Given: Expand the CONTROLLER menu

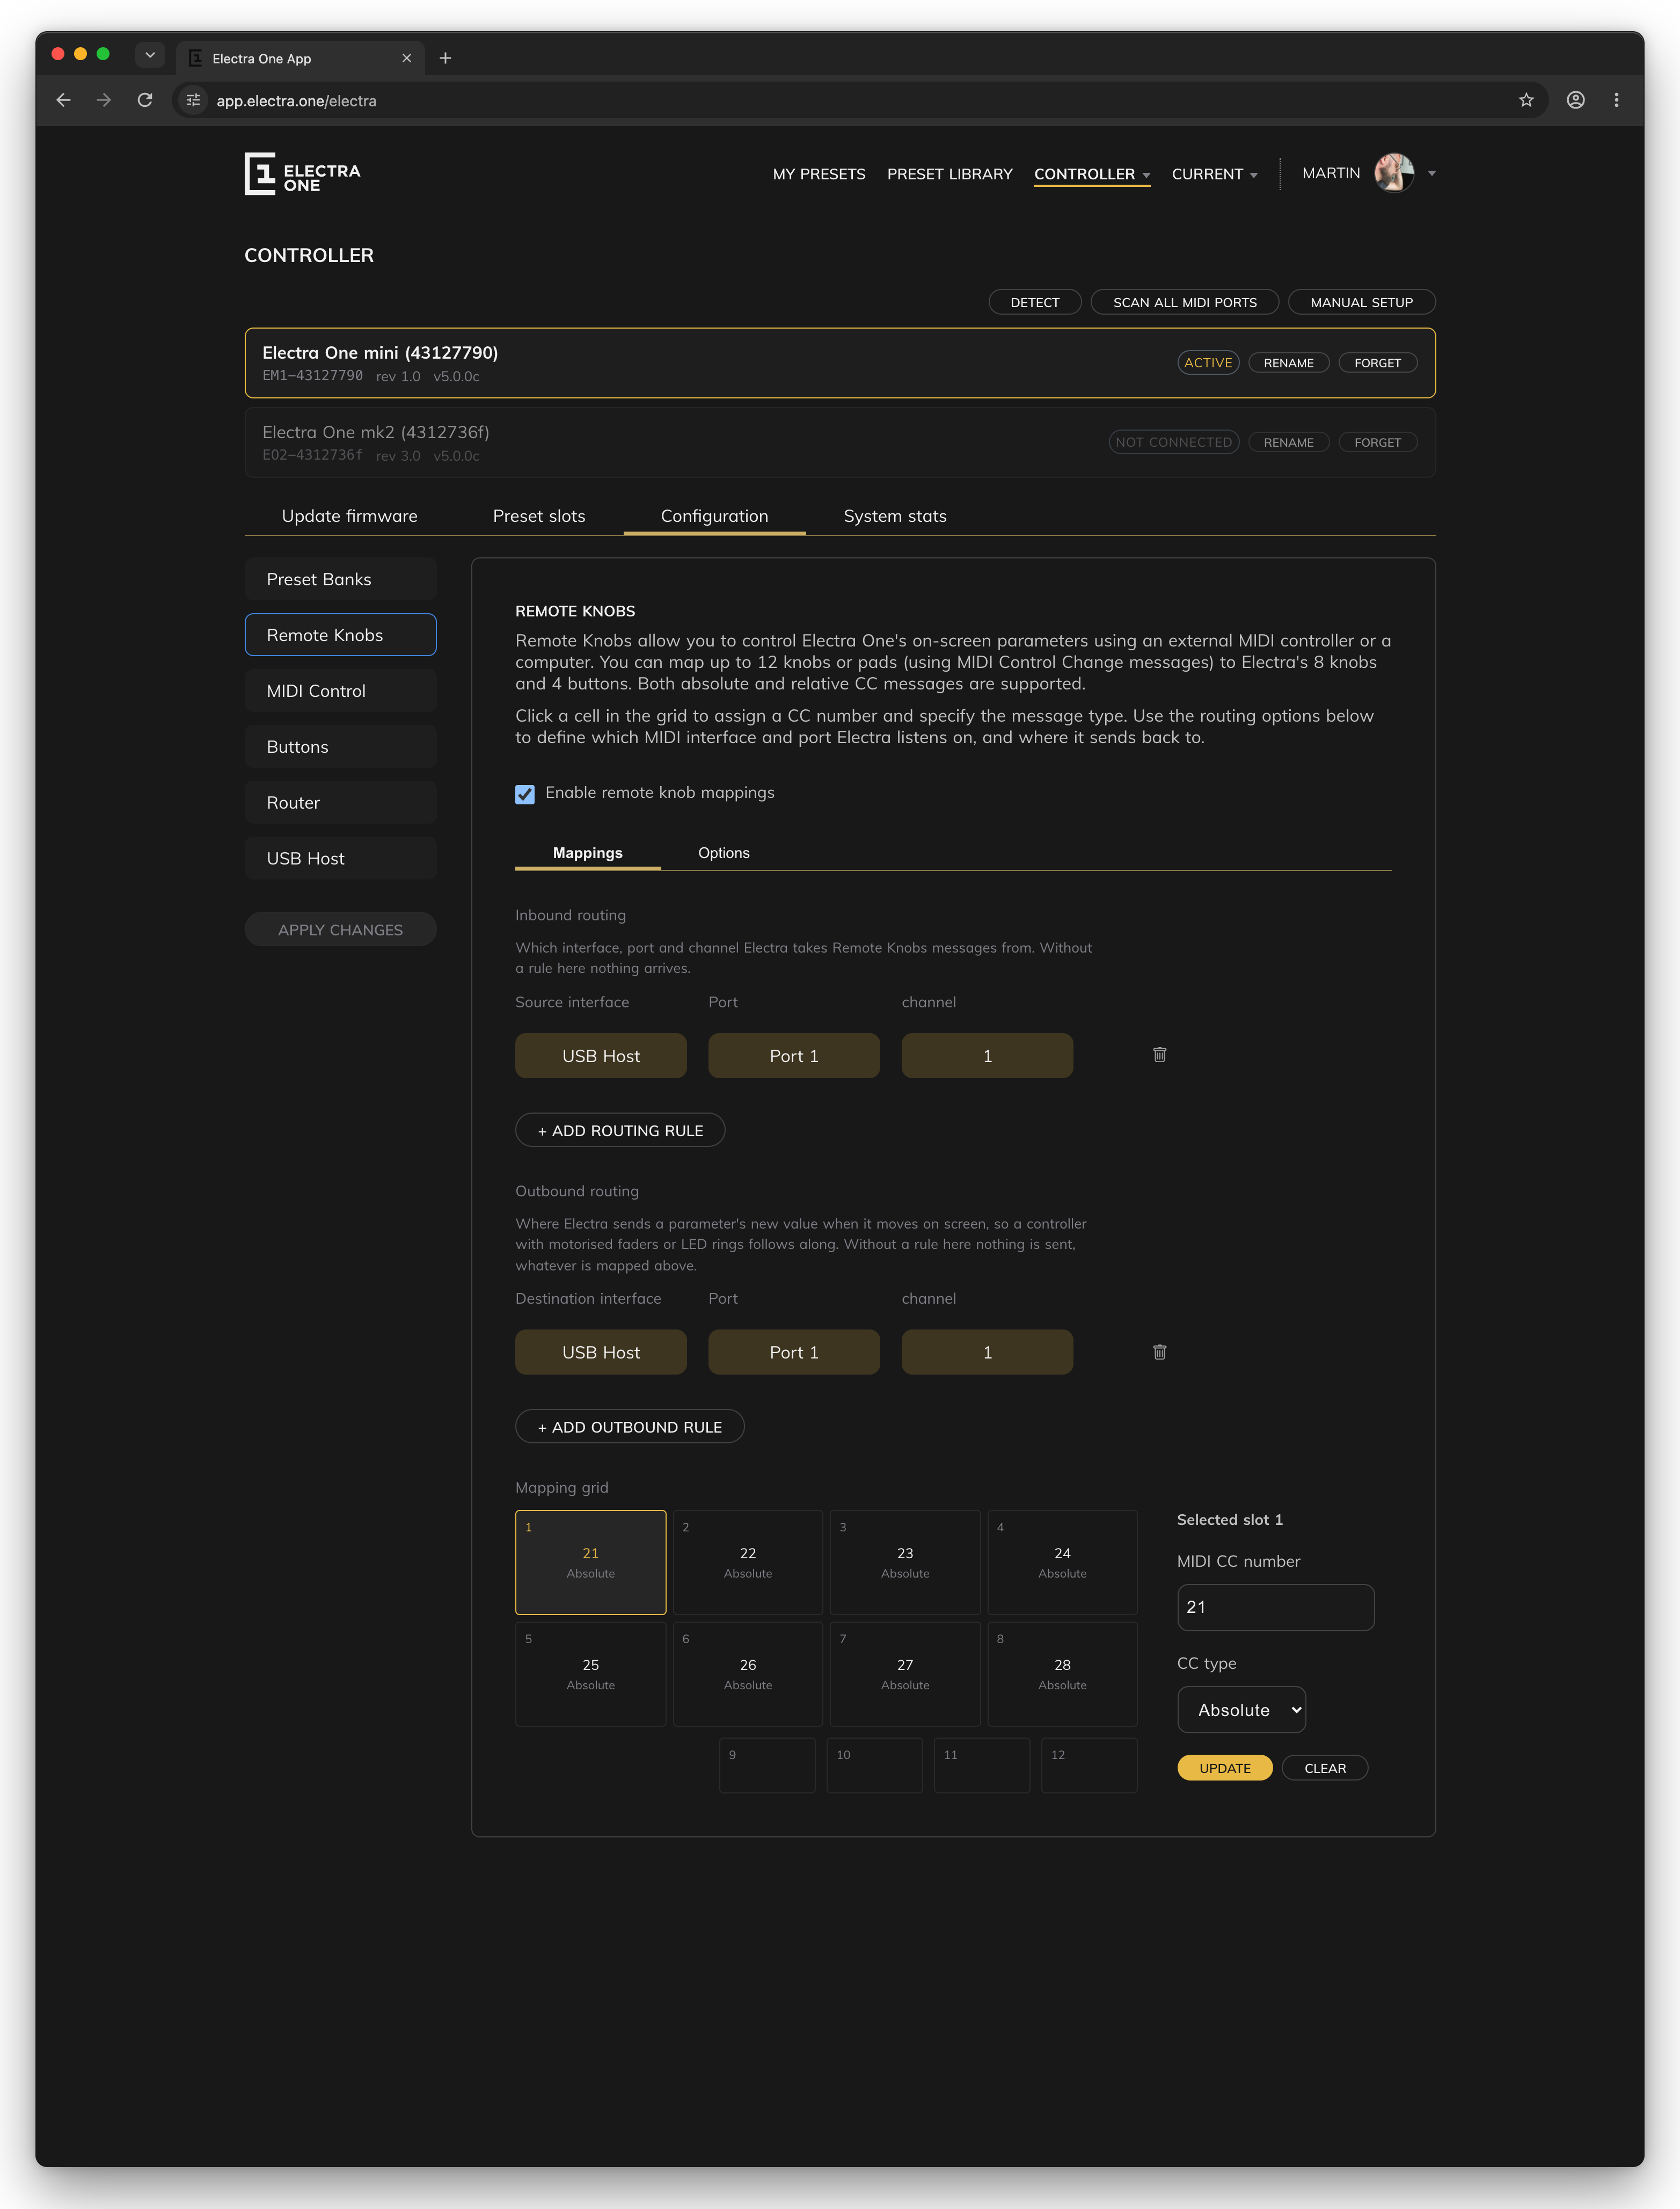Looking at the screenshot, I should pyautogui.click(x=1092, y=174).
